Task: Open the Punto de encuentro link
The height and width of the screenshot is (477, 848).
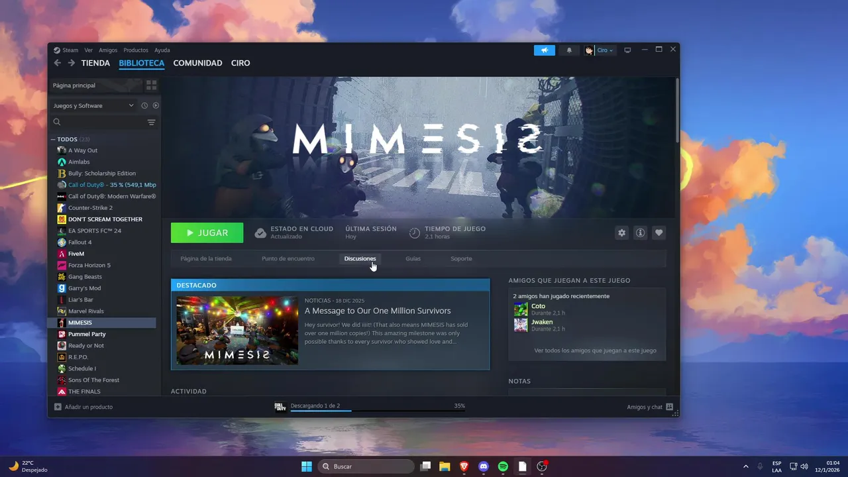Action: pos(288,258)
